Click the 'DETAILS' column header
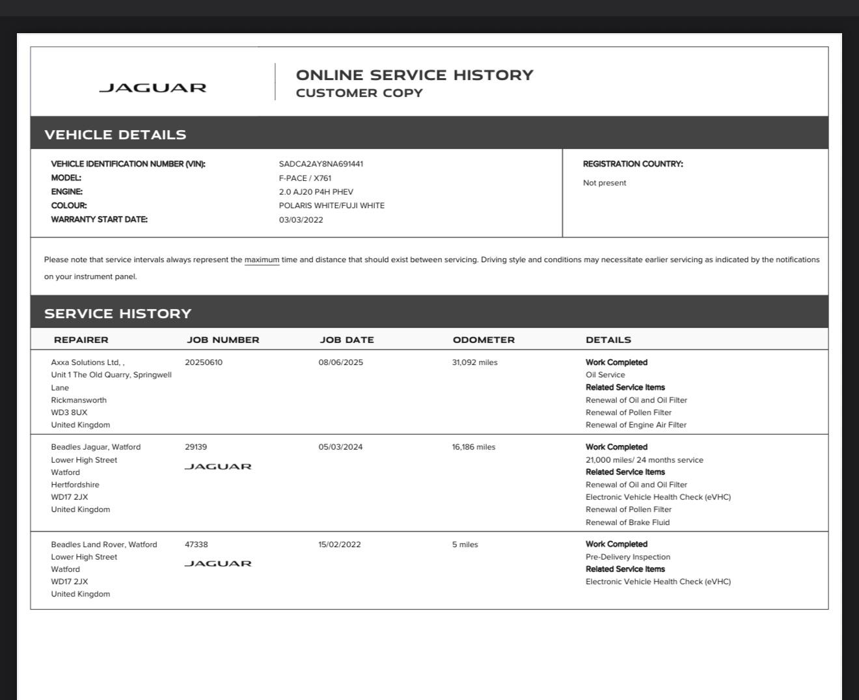 608,340
